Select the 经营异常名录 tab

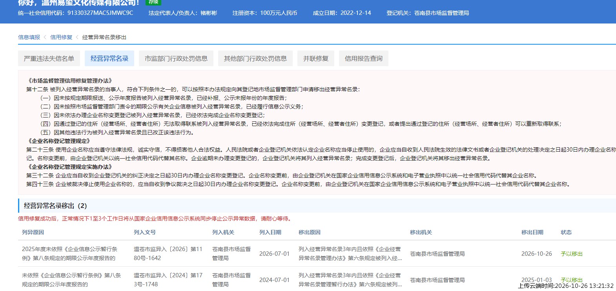pos(109,58)
